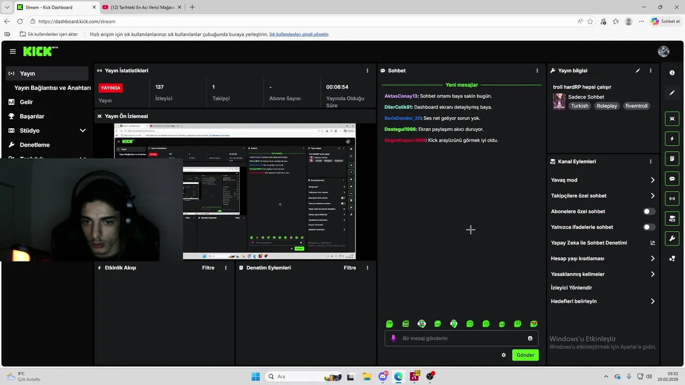Toggle the channel actions icon in right sidebar

point(672,218)
